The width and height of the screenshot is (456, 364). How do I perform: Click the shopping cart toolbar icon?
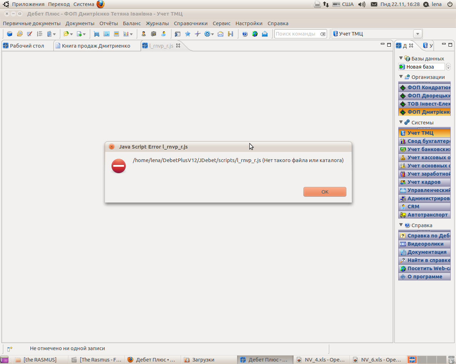point(97,34)
